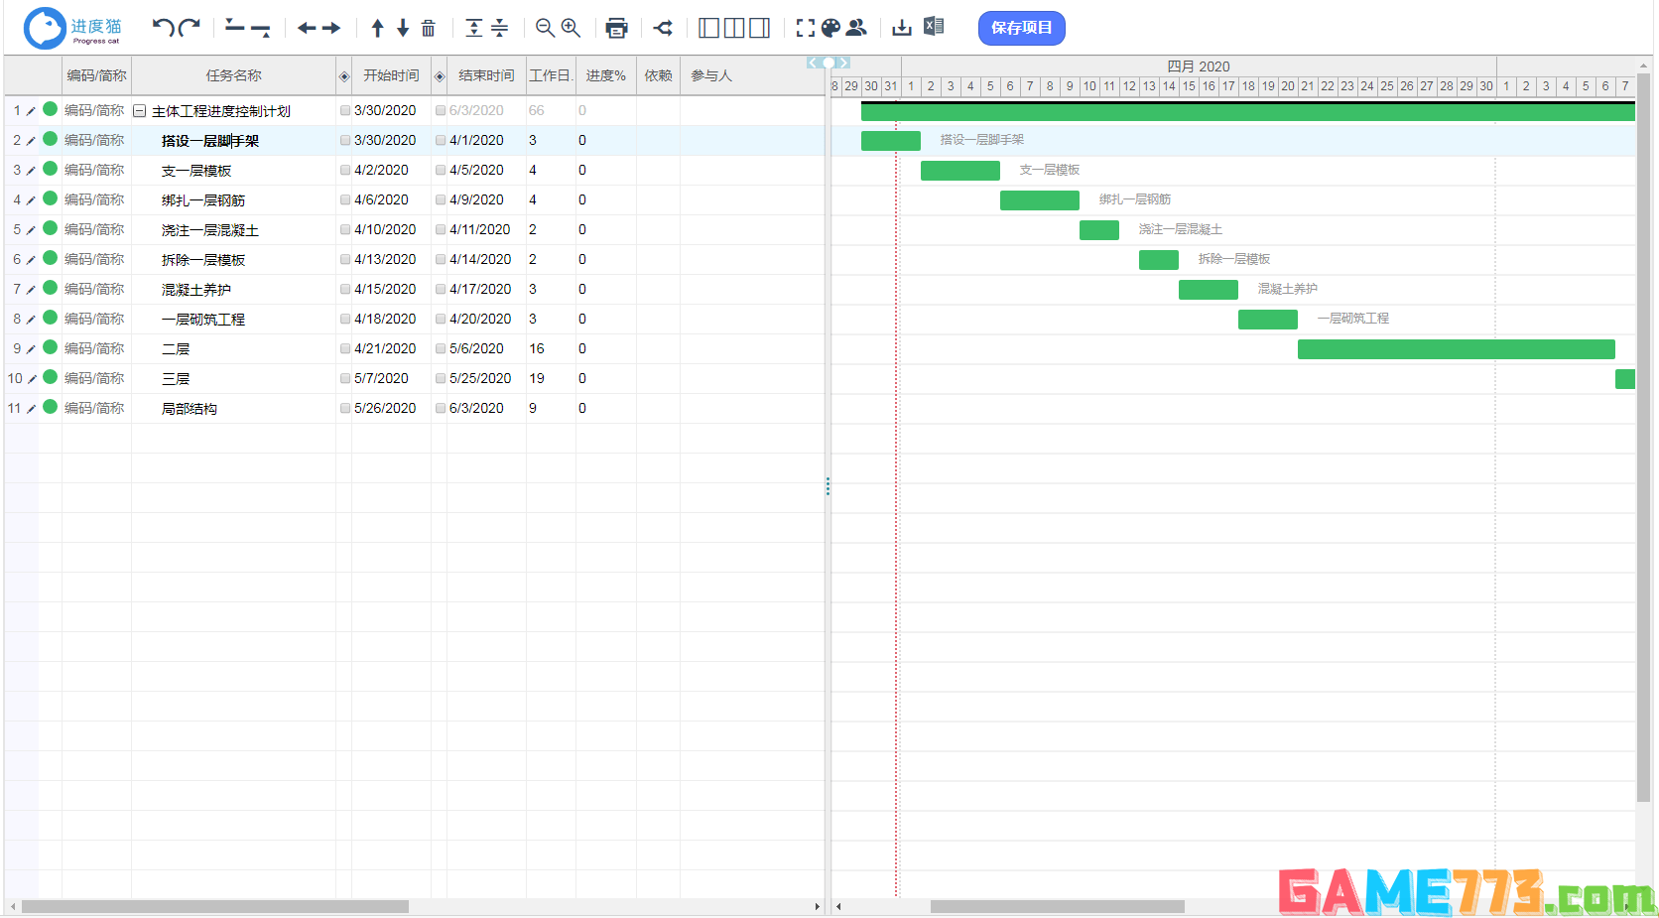Viewport: 1659px width, 918px height.
Task: Select Gantt bar for 一层砌筑工程
Action: point(1268,320)
